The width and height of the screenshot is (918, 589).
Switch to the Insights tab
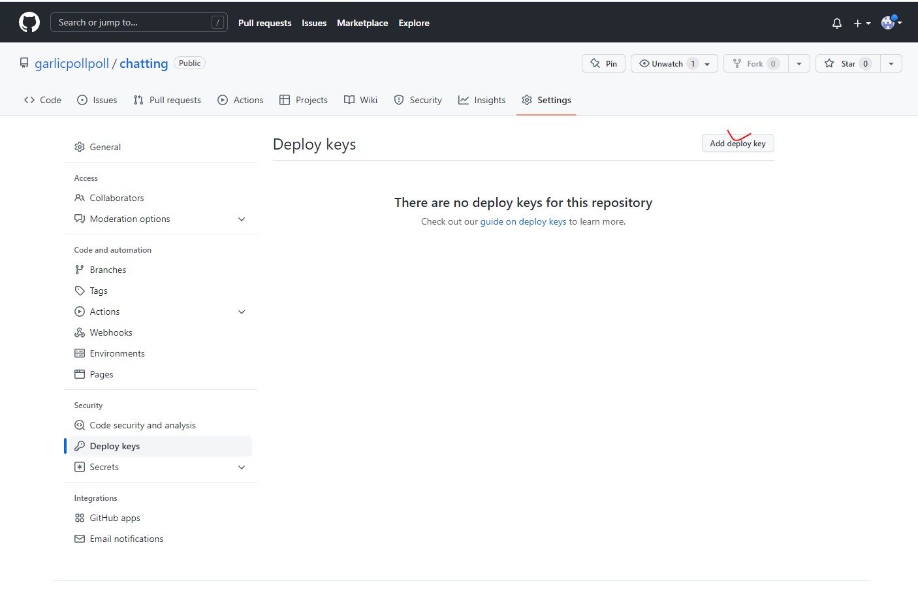482,100
